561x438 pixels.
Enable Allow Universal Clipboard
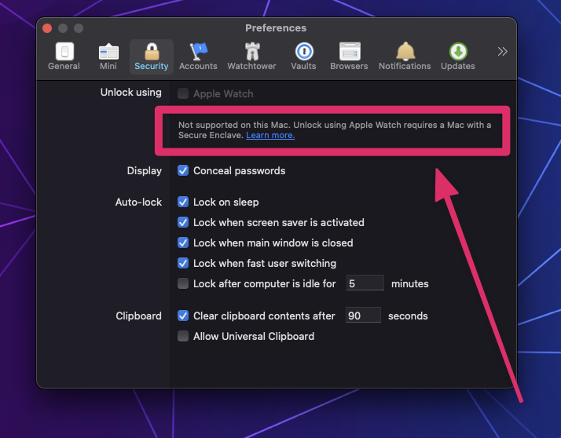183,337
